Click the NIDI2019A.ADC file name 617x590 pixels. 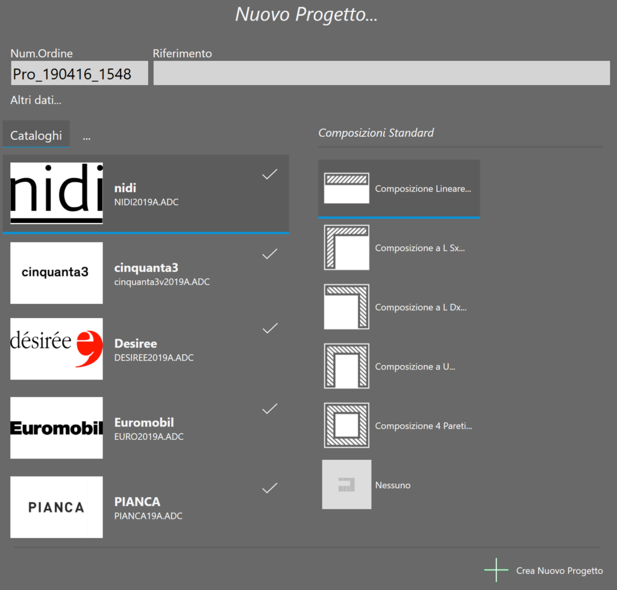click(x=146, y=202)
